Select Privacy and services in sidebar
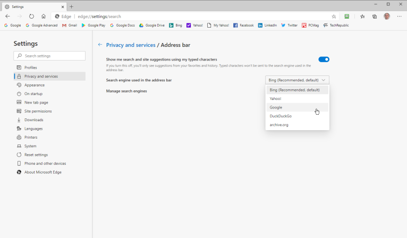 tap(49, 76)
